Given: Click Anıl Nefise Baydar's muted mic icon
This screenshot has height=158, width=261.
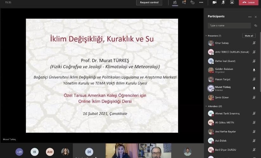Looking at the screenshot, I should click(254, 131).
